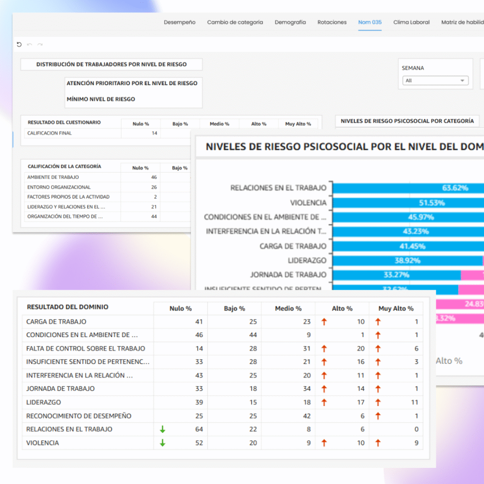This screenshot has width=484, height=484.
Task: Switch to the Desempeño tab
Action: 180,22
